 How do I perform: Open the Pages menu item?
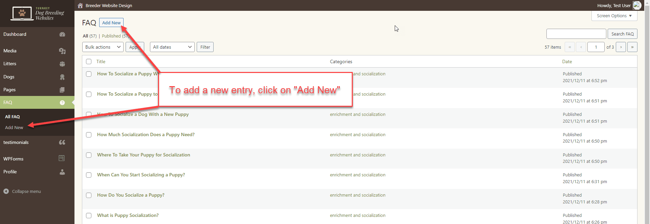(x=37, y=90)
